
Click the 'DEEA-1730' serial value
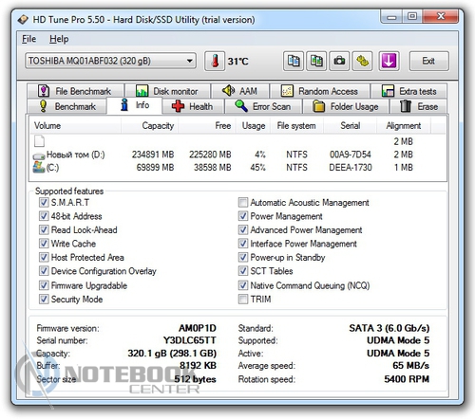[351, 167]
